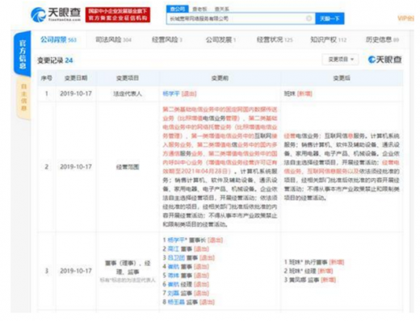The height and width of the screenshot is (321, 420).
Task: Clear the search box with the round X icon
Action: (309, 19)
